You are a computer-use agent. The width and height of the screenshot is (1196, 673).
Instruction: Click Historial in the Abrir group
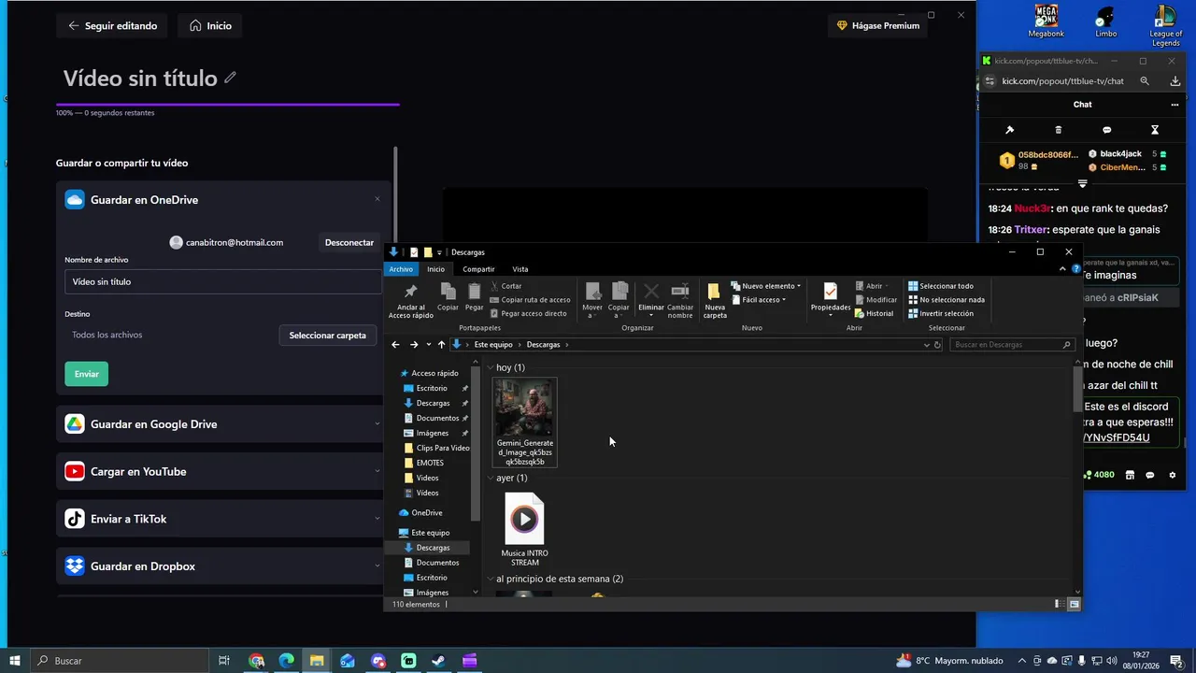coord(874,314)
